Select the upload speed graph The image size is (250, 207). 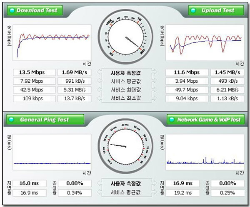205,43
